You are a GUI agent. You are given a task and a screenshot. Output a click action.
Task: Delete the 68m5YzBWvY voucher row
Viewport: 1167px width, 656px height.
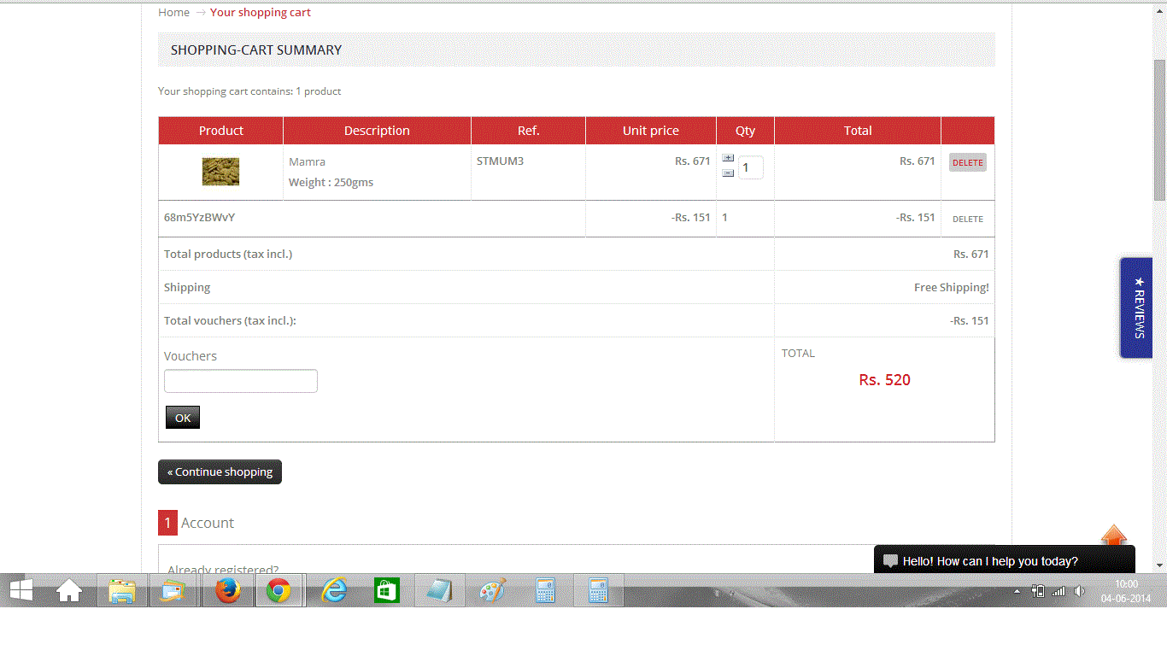(967, 219)
